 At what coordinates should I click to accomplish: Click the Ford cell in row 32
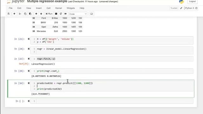coord(44,18)
